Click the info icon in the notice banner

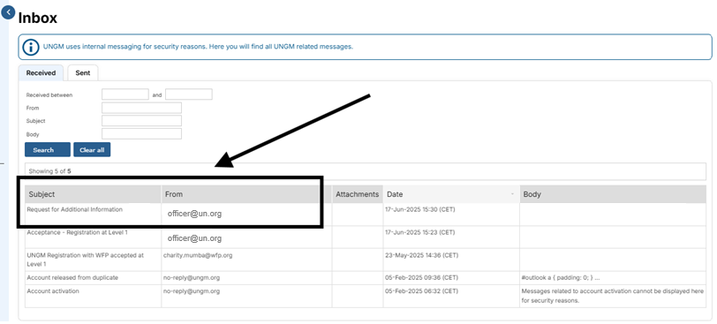click(x=31, y=47)
